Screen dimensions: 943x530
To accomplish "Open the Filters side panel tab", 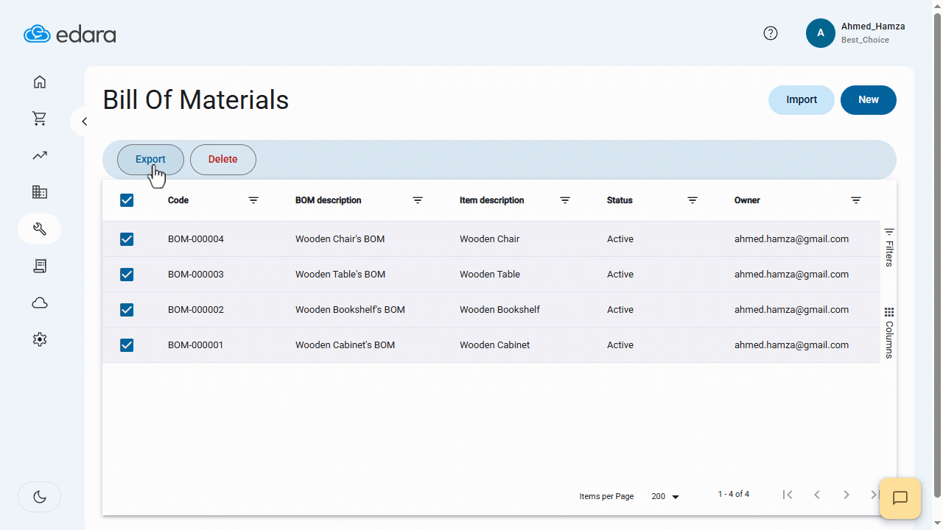I will click(889, 247).
